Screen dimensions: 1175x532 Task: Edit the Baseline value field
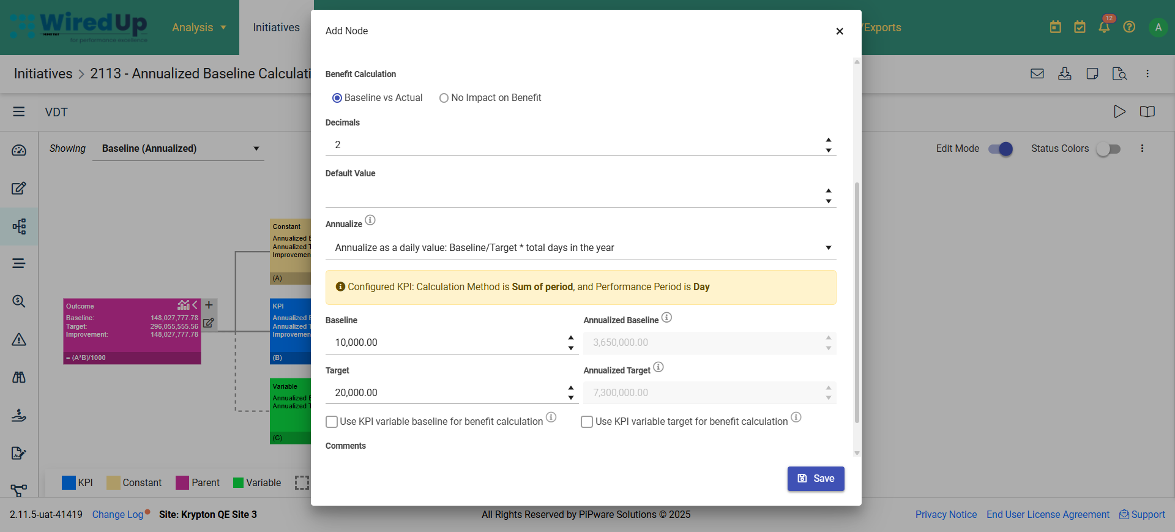pyautogui.click(x=452, y=343)
